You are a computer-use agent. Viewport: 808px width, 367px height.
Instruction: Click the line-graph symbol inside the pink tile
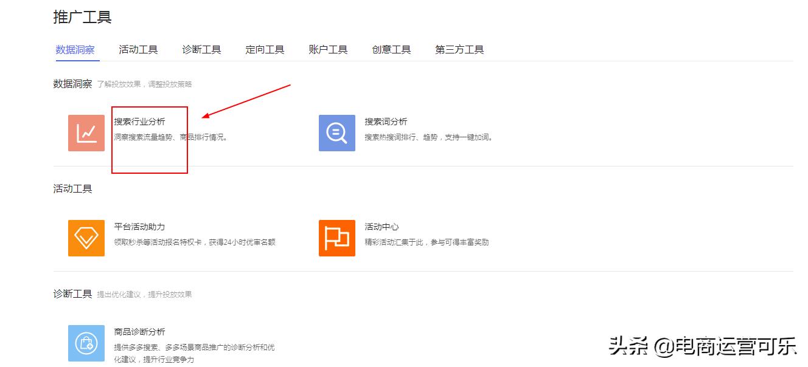pos(86,132)
